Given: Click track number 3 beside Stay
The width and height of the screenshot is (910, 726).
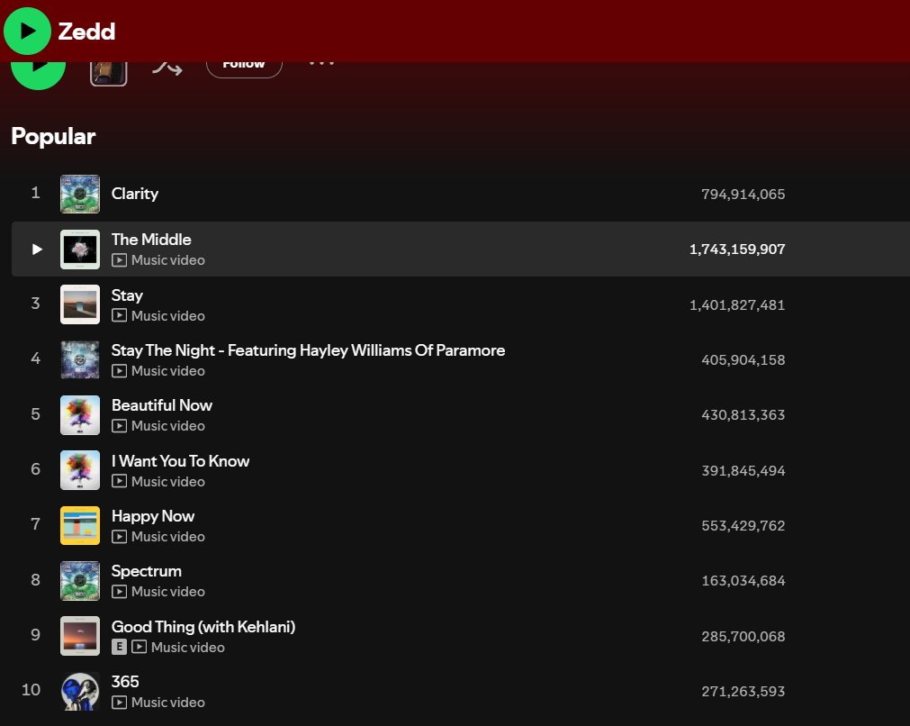Looking at the screenshot, I should (x=35, y=304).
